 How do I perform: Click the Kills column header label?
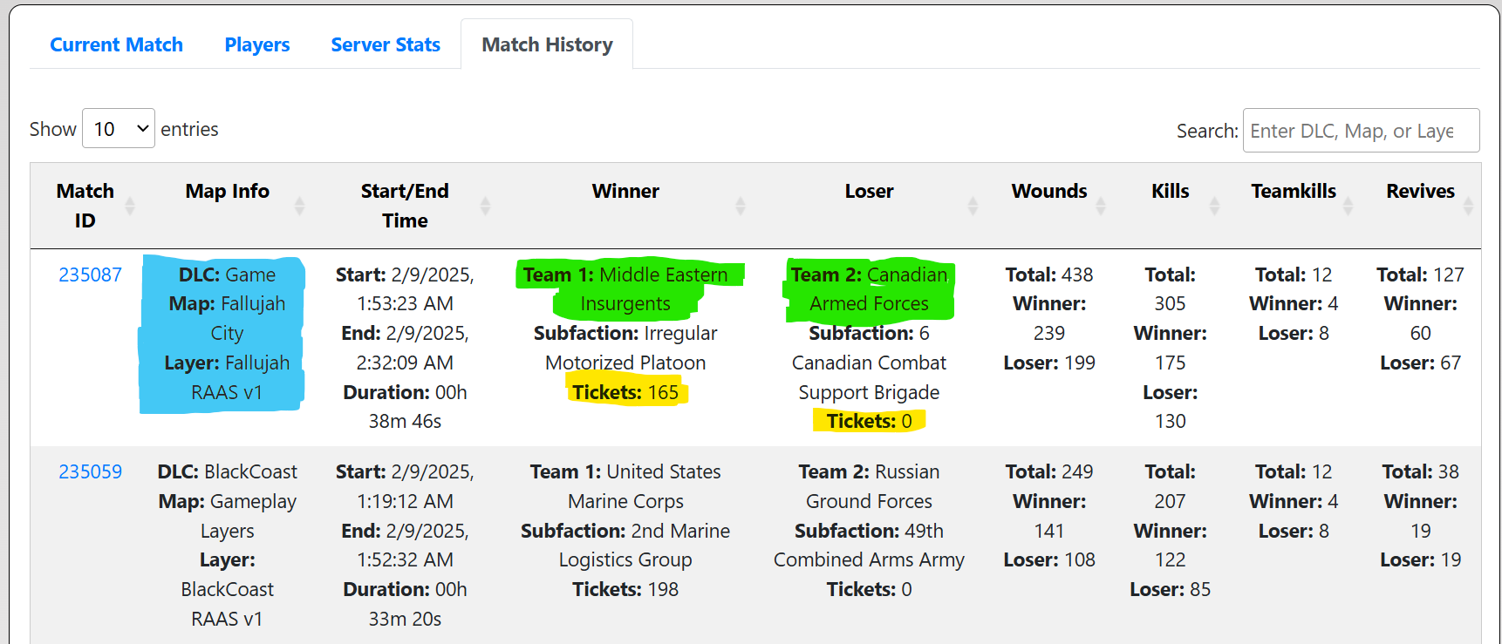(1170, 191)
